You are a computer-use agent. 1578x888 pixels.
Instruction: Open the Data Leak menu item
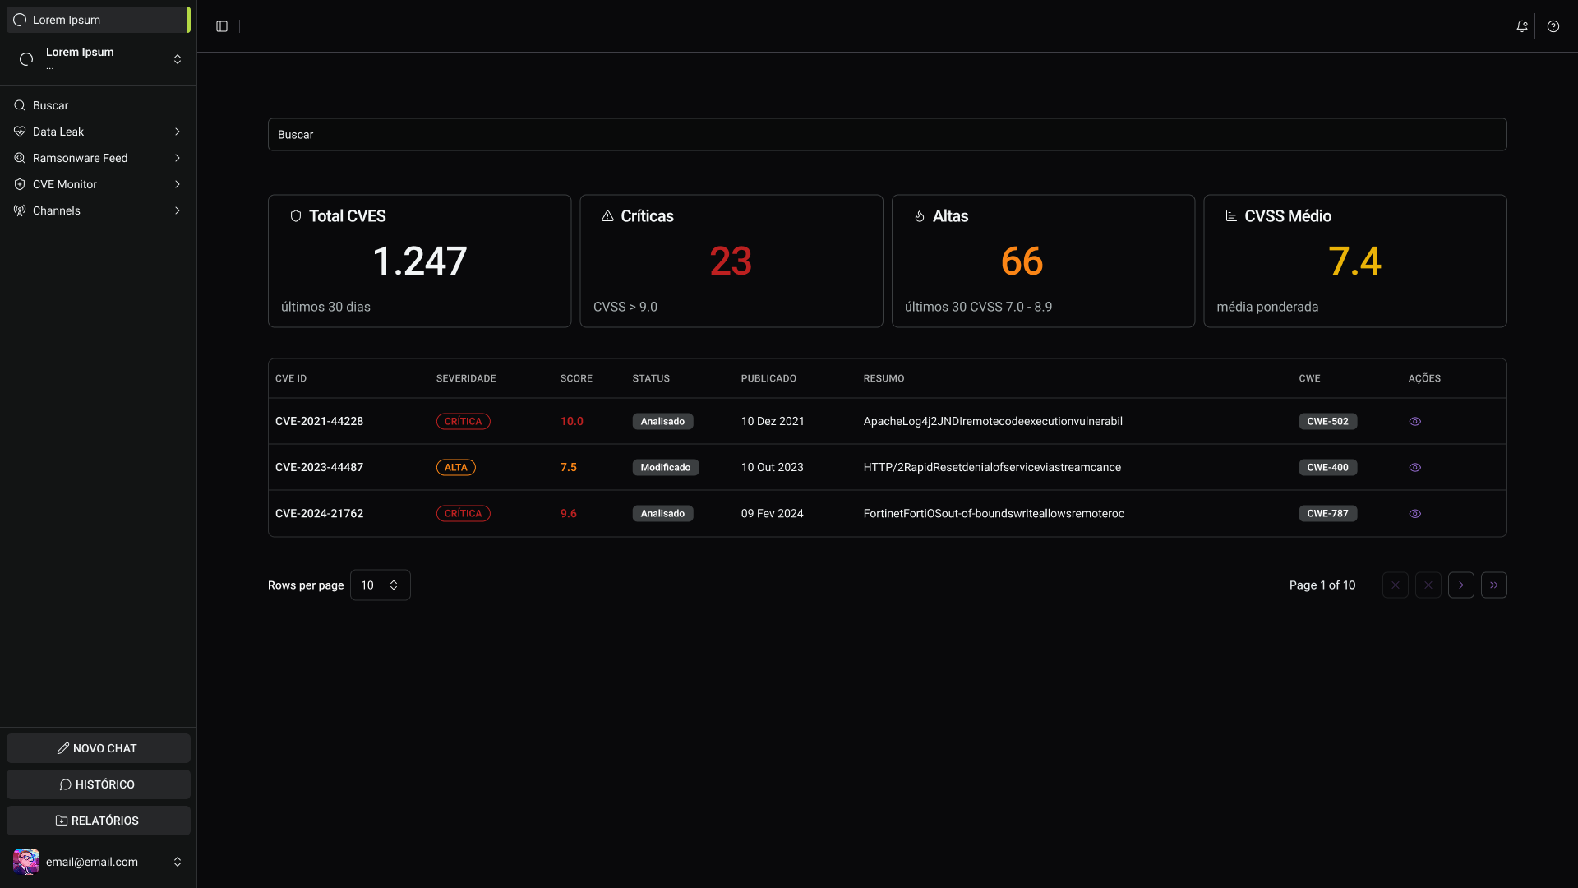[x=99, y=132]
